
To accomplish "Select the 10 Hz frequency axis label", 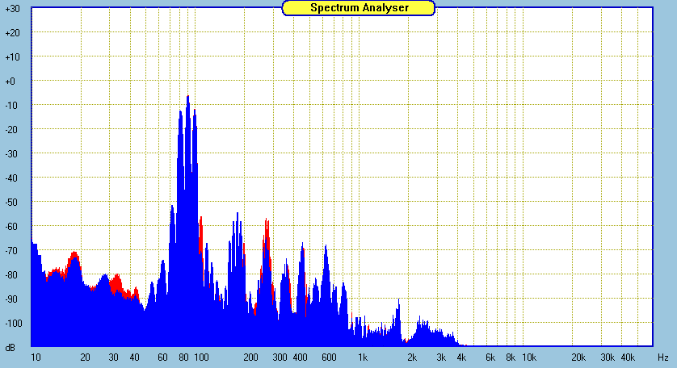I will [36, 357].
